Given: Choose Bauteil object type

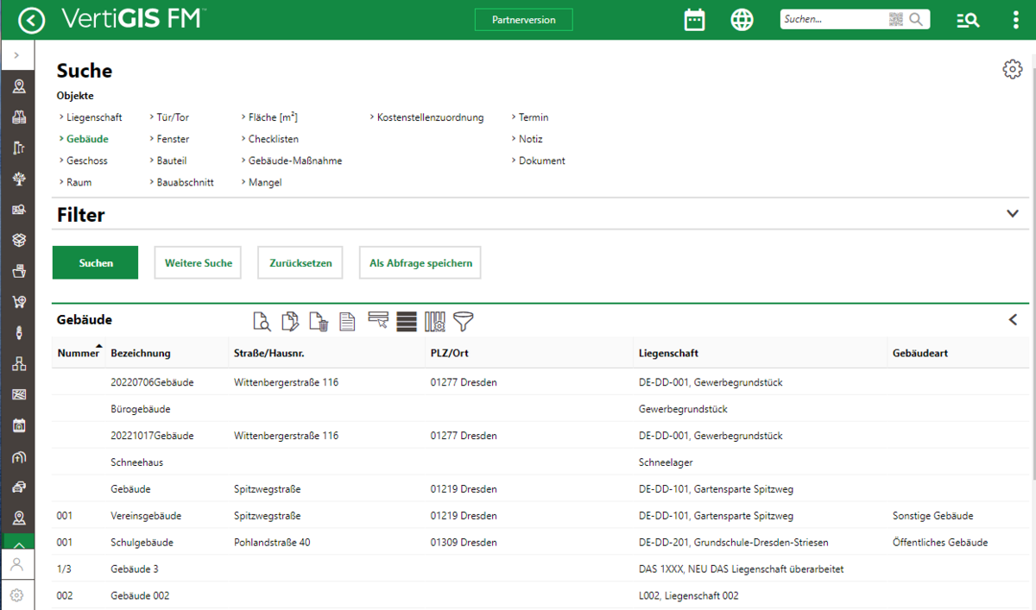Looking at the screenshot, I should (x=172, y=160).
